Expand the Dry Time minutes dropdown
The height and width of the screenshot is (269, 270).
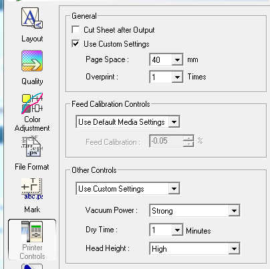point(177,230)
